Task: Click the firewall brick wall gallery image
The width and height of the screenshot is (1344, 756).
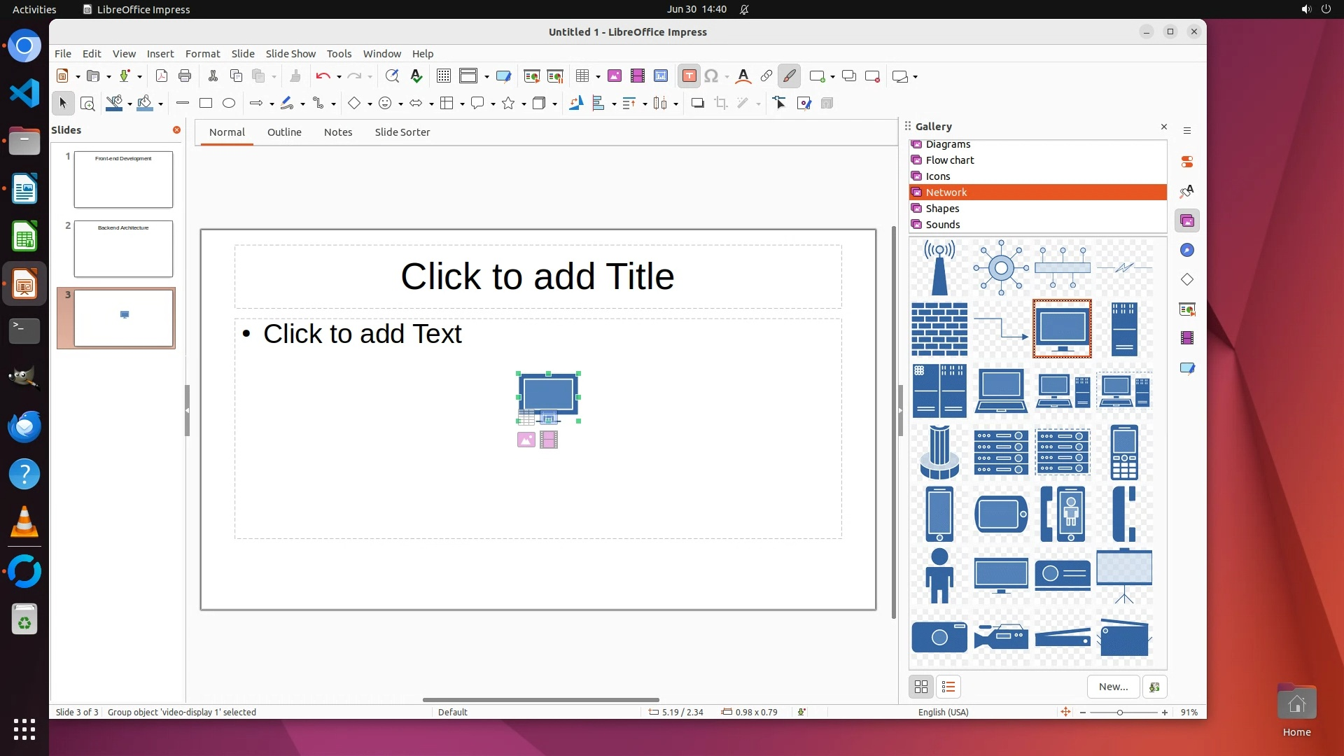Action: 939,329
